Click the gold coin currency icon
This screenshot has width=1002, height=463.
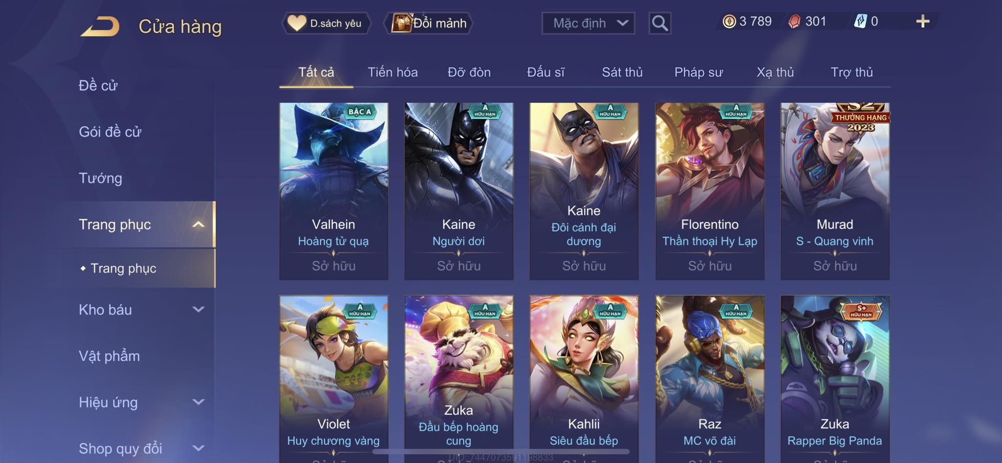(x=729, y=22)
